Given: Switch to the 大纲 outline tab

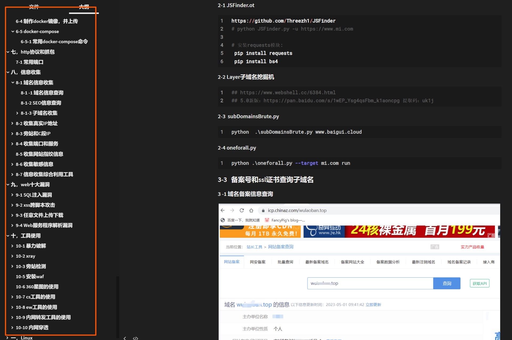Looking at the screenshot, I should click(x=84, y=7).
